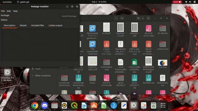
Task: Select the EpicInstaller file
Action: [x=93, y=32]
